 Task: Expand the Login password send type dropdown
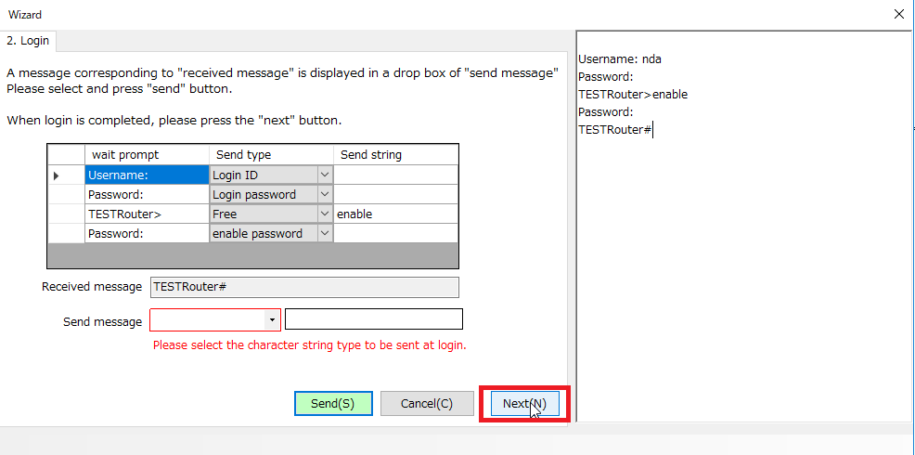324,194
